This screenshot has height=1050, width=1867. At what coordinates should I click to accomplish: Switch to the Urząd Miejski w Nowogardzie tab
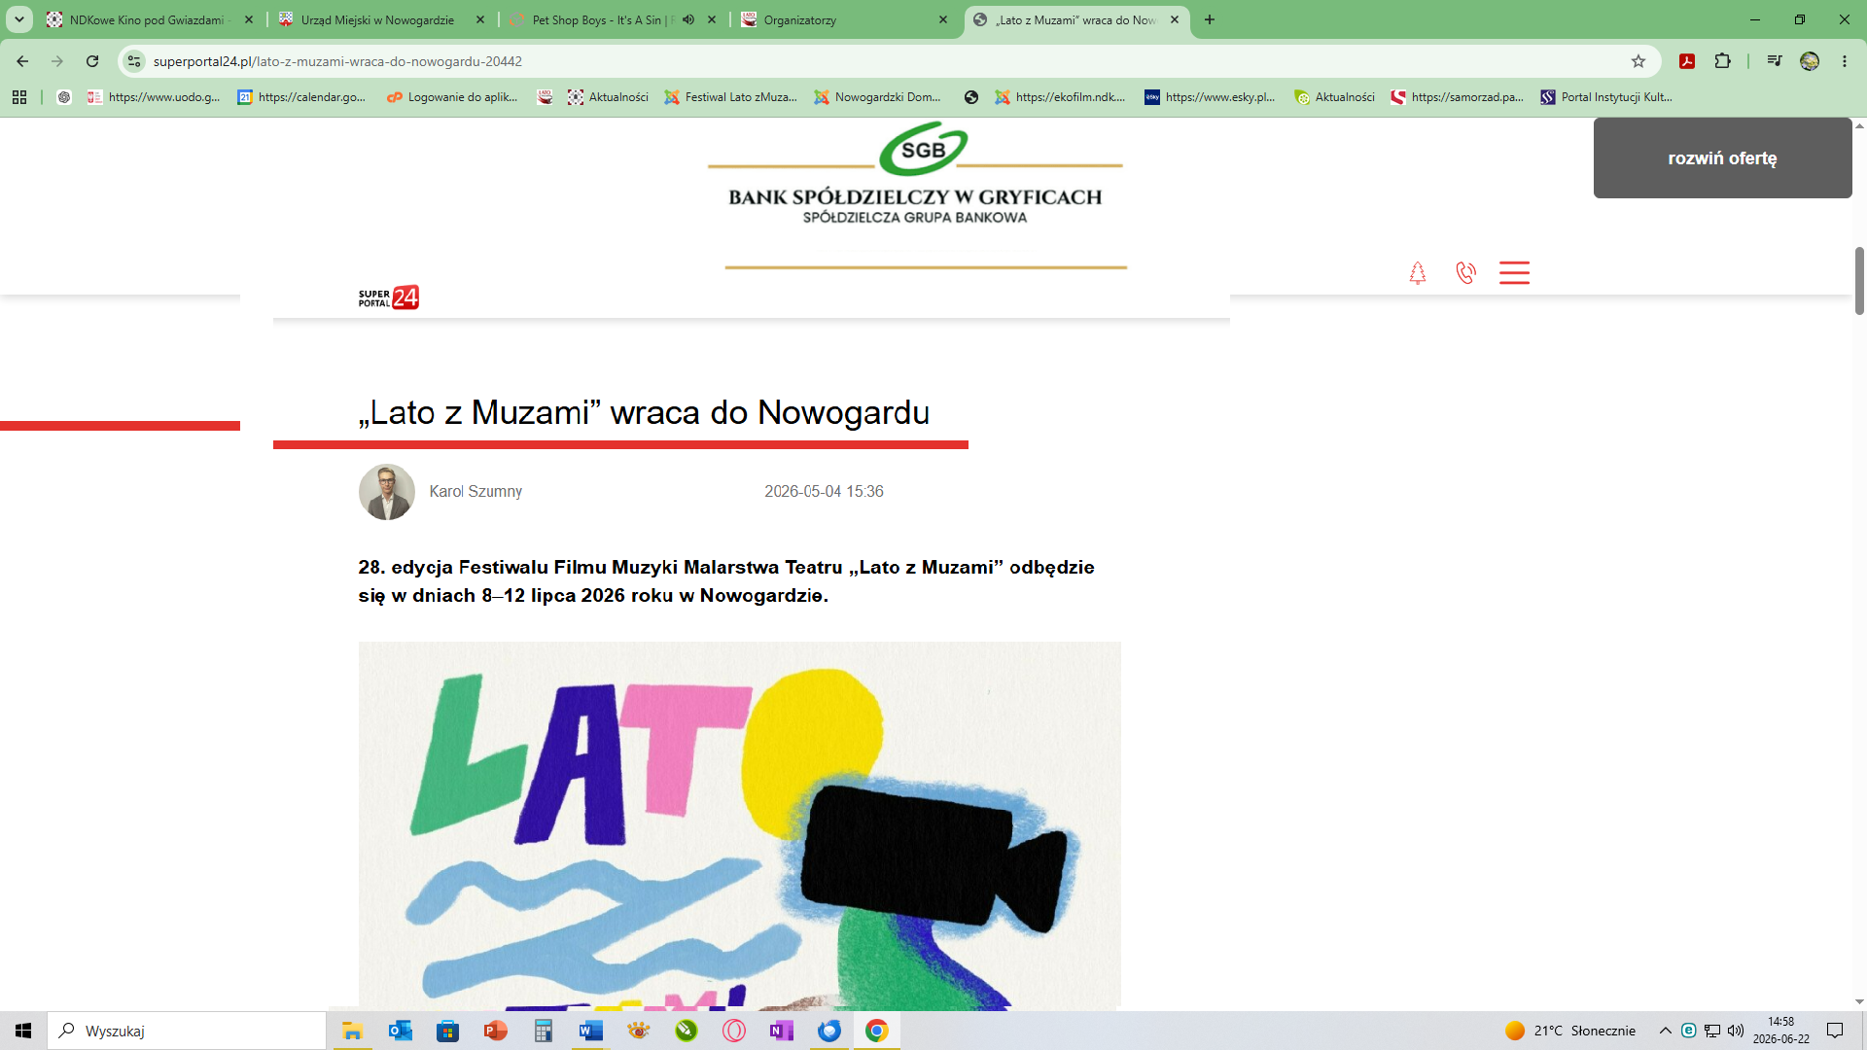point(377,19)
